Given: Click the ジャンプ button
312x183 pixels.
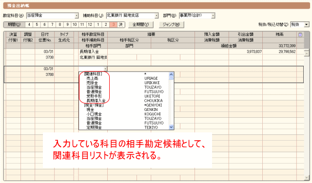Looking at the screenshot, I should (171, 25).
